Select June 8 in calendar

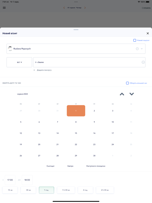click(76, 122)
